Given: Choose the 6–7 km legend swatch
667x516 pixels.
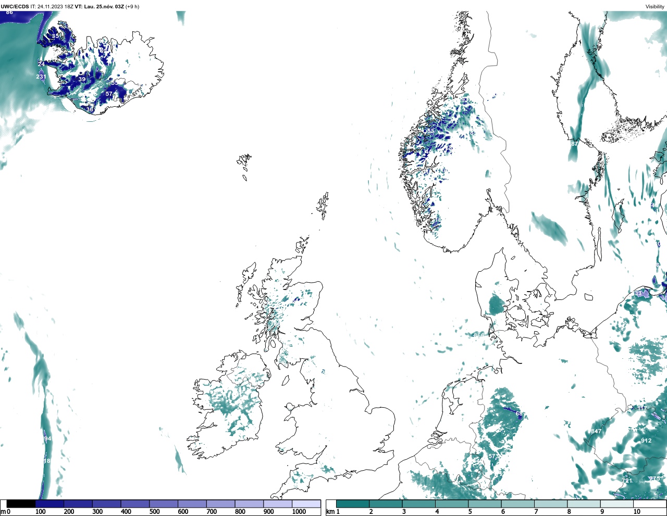Looking at the screenshot, I should pos(517,504).
